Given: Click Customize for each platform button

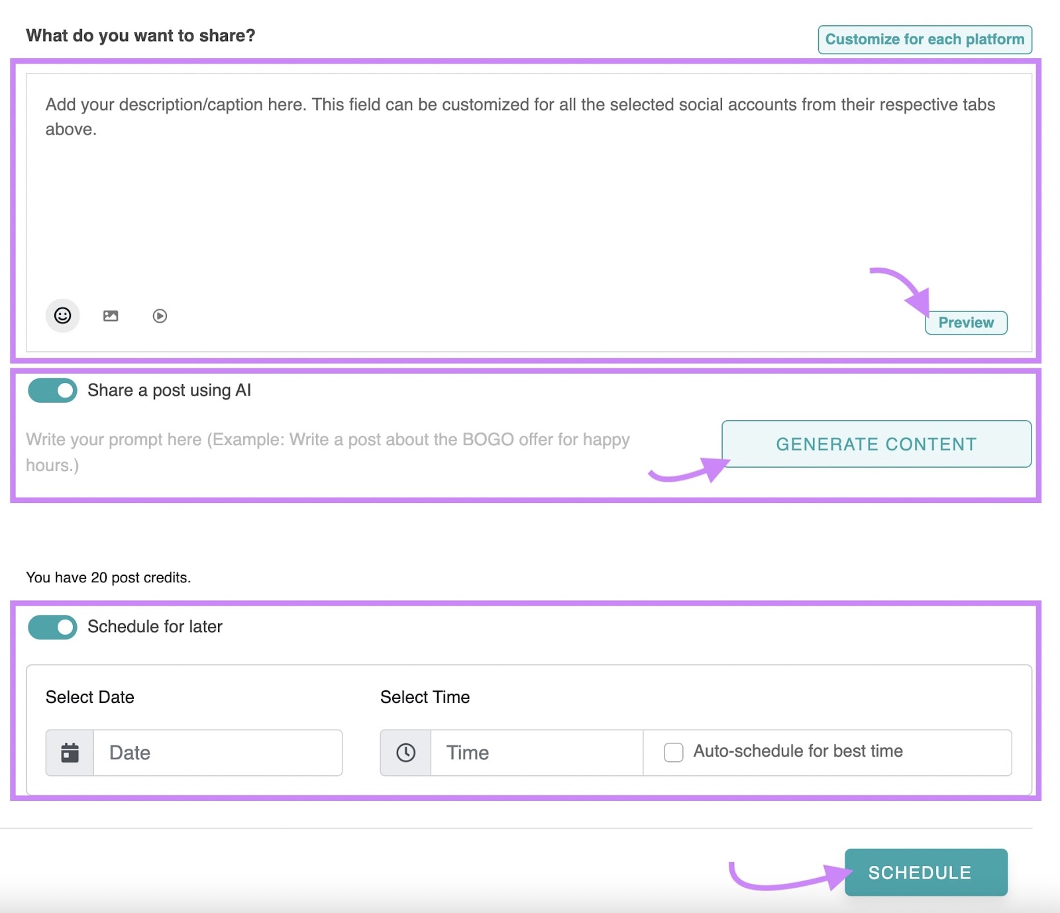Looking at the screenshot, I should point(925,40).
